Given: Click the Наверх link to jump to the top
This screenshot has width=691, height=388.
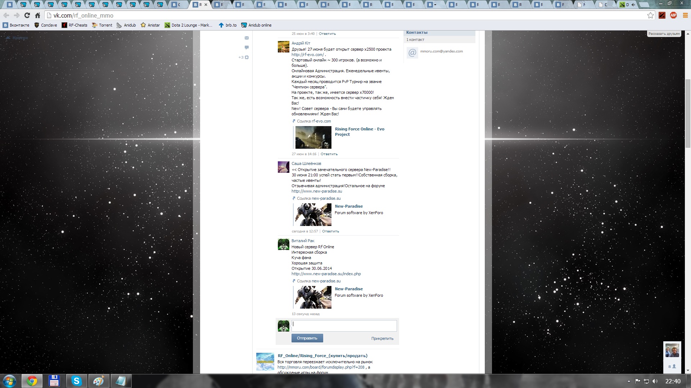Looking at the screenshot, I should [x=17, y=38].
